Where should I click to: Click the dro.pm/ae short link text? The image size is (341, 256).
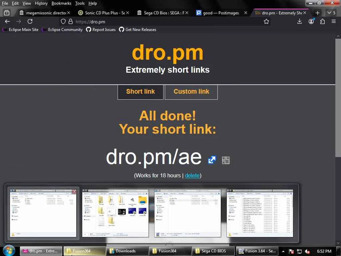[154, 157]
